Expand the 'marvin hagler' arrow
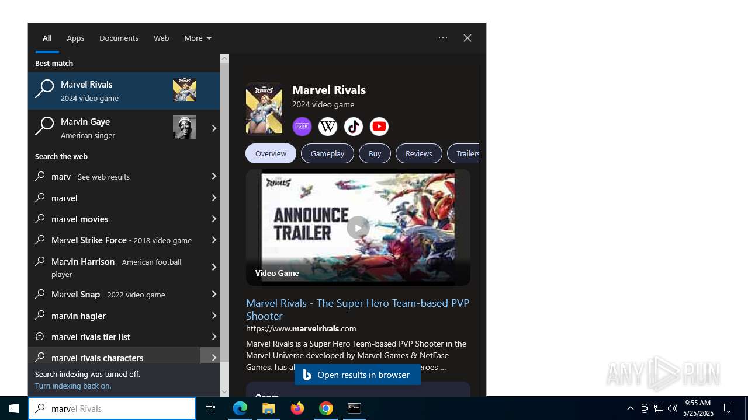Image resolution: width=748 pixels, height=420 pixels. [213, 316]
